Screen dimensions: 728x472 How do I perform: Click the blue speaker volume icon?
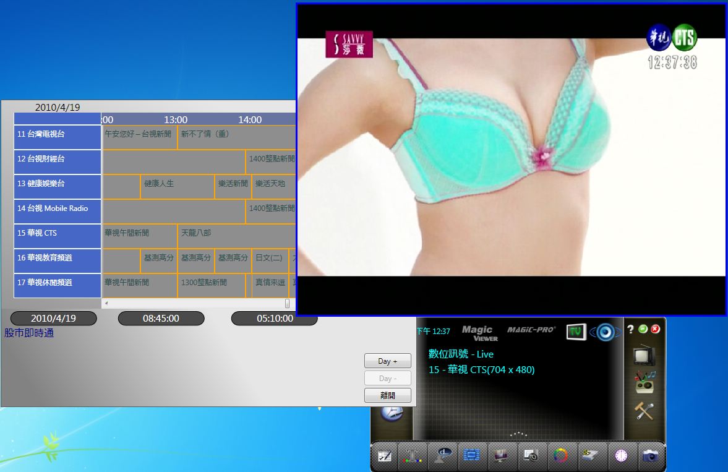(x=606, y=332)
